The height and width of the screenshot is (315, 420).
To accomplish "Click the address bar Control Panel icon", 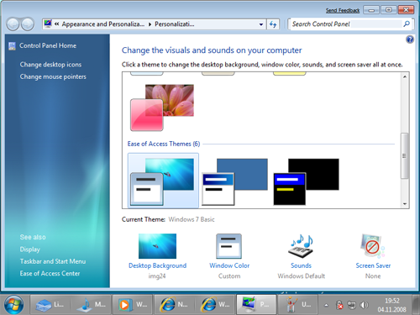I will click(x=48, y=24).
